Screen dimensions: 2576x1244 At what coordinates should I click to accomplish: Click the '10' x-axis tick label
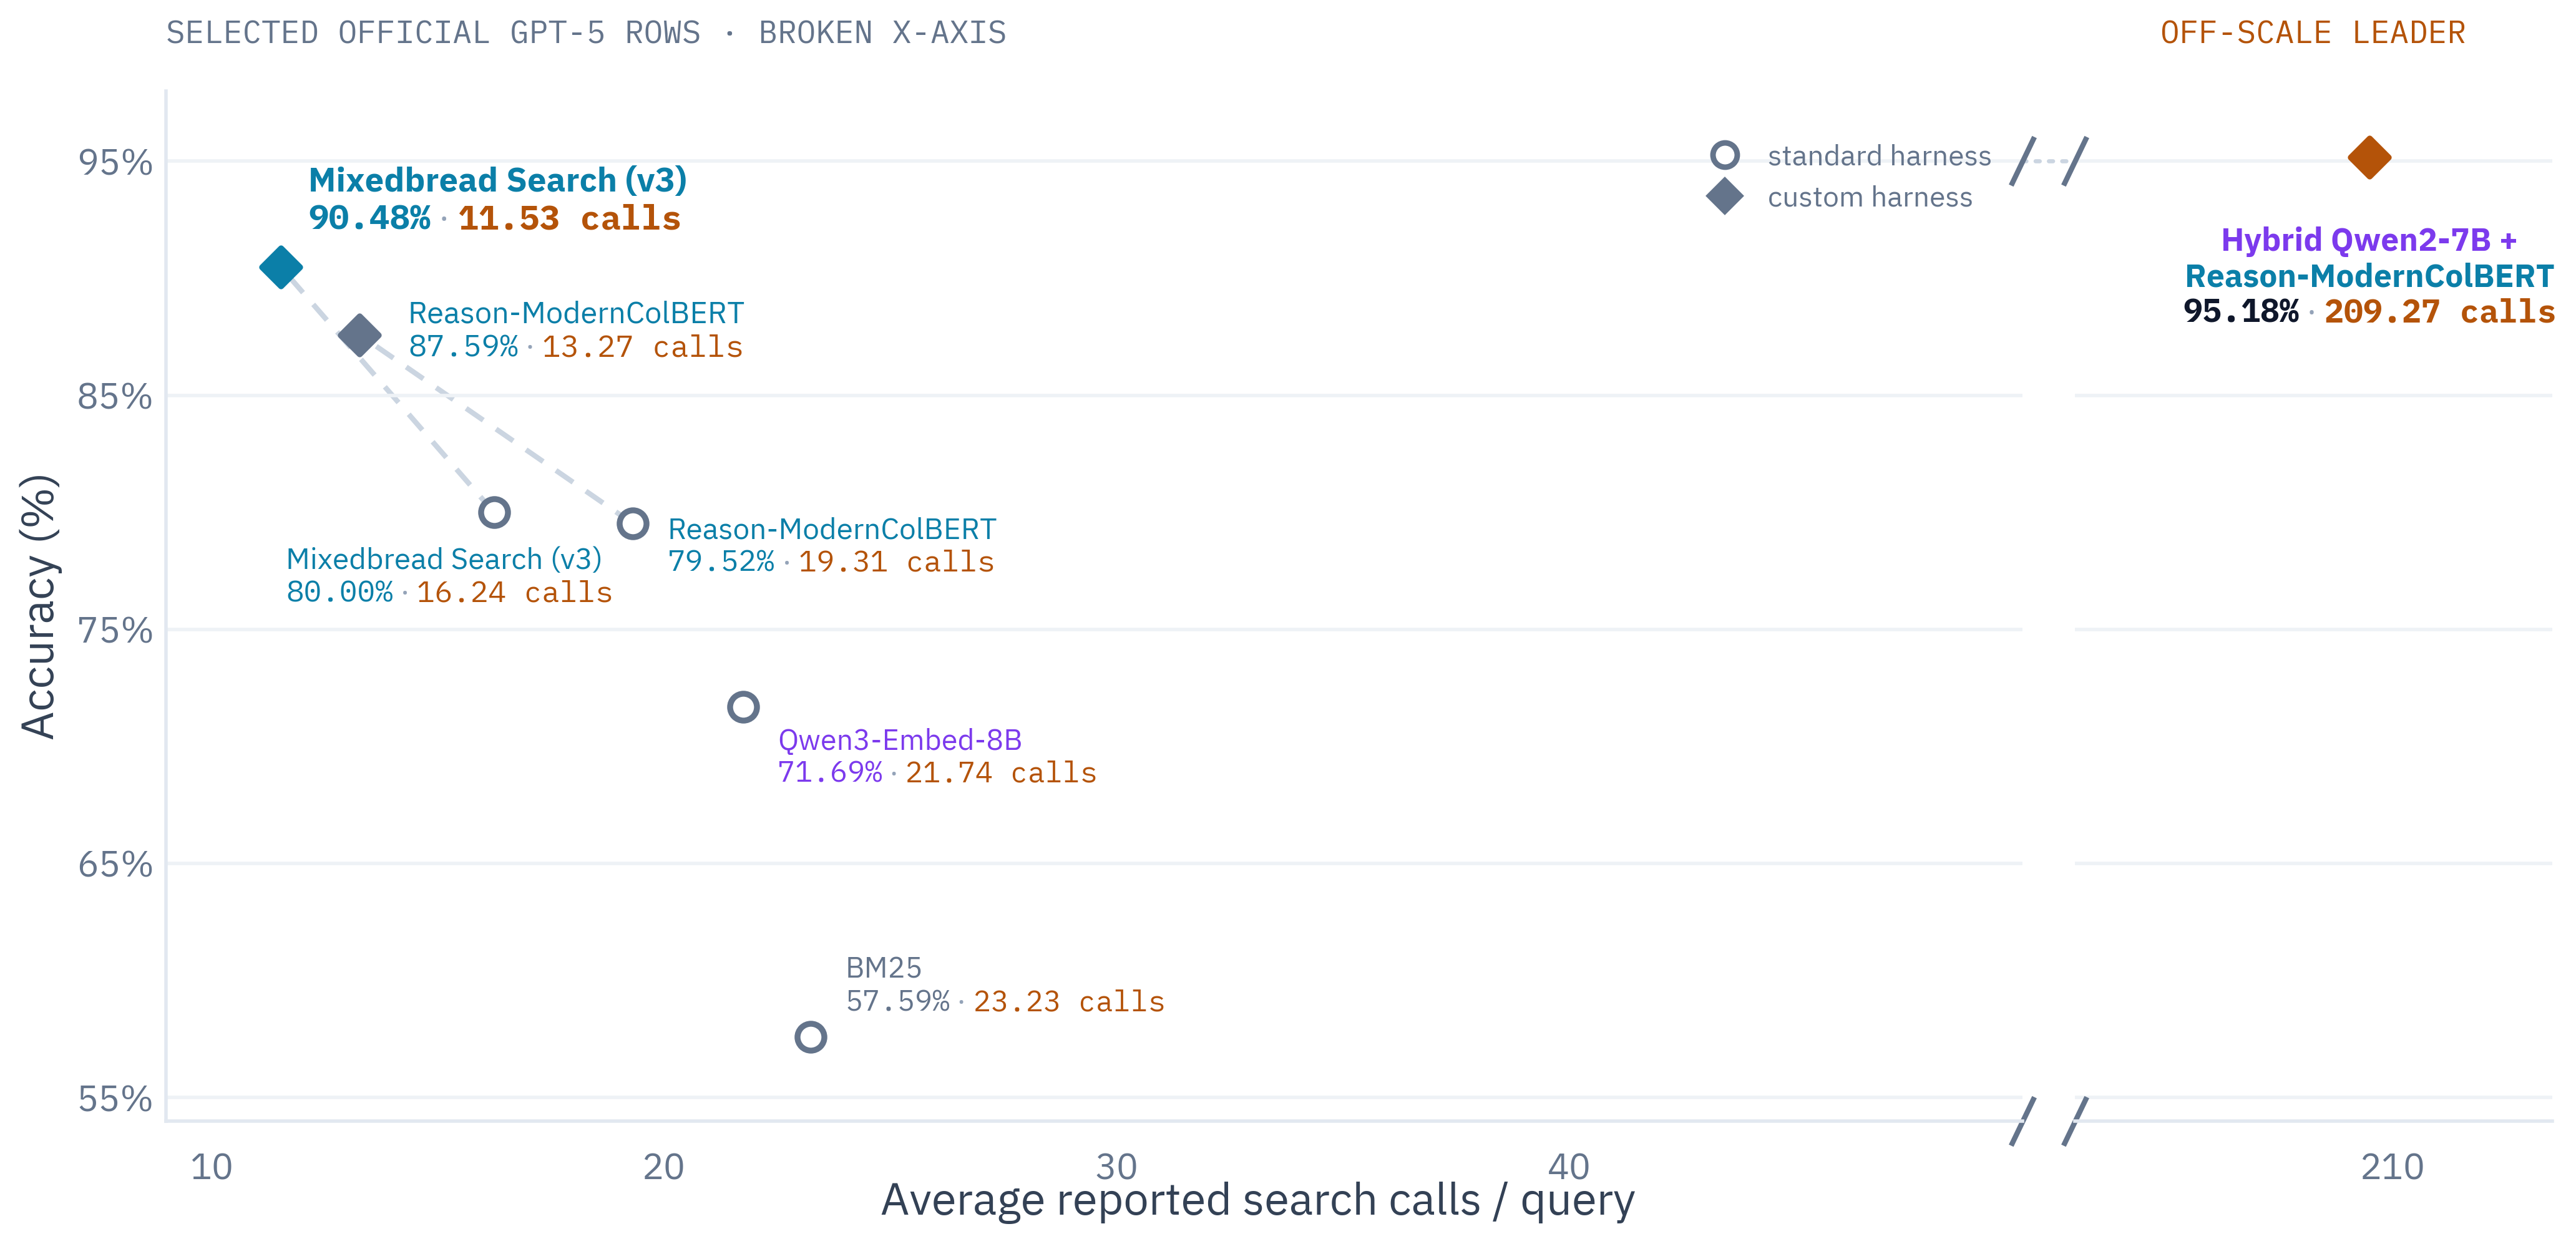(211, 1167)
